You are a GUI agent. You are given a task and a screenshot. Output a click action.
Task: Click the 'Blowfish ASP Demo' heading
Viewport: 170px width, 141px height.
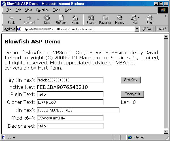click(33, 42)
